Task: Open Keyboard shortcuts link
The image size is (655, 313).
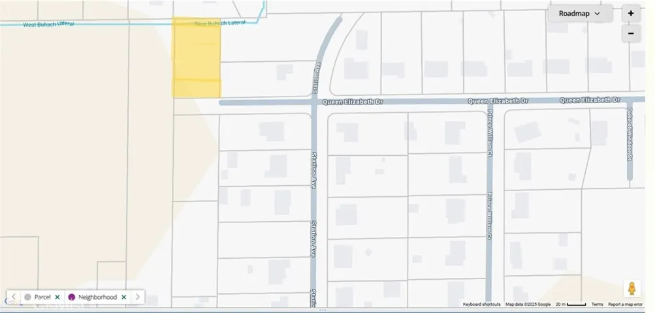Action: 482,305
